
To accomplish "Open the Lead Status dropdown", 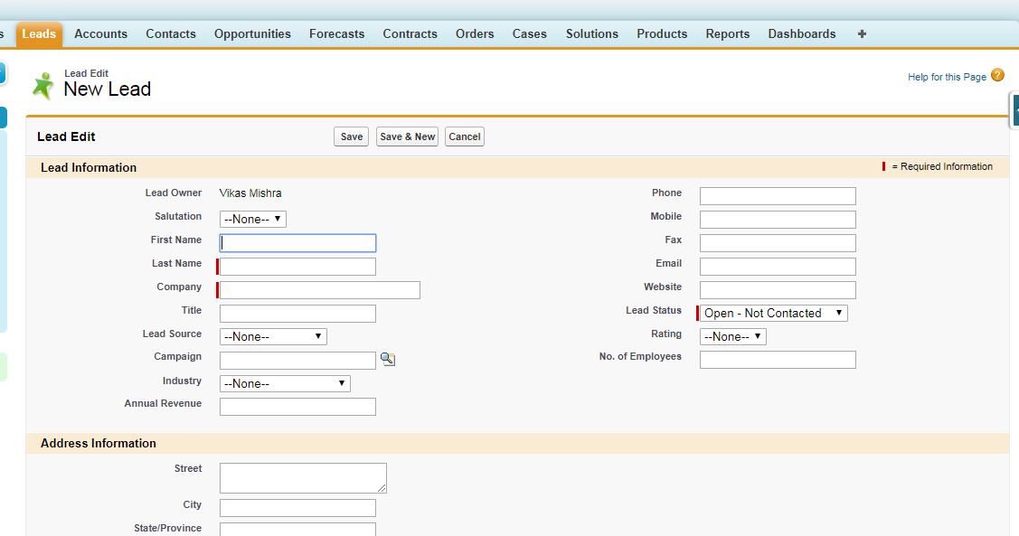I will click(x=774, y=314).
